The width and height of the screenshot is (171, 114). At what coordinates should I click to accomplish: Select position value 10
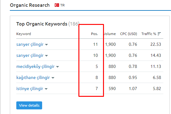95,56
